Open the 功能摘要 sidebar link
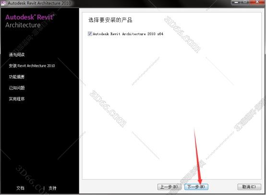This screenshot has height=195, width=266. (x=17, y=77)
